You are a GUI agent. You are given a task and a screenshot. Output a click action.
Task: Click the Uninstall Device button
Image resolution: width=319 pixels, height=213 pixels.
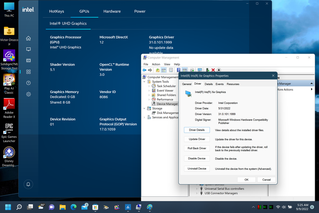(x=197, y=169)
